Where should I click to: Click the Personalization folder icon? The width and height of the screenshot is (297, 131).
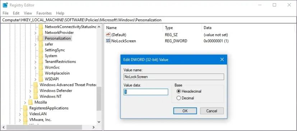tap(41, 38)
